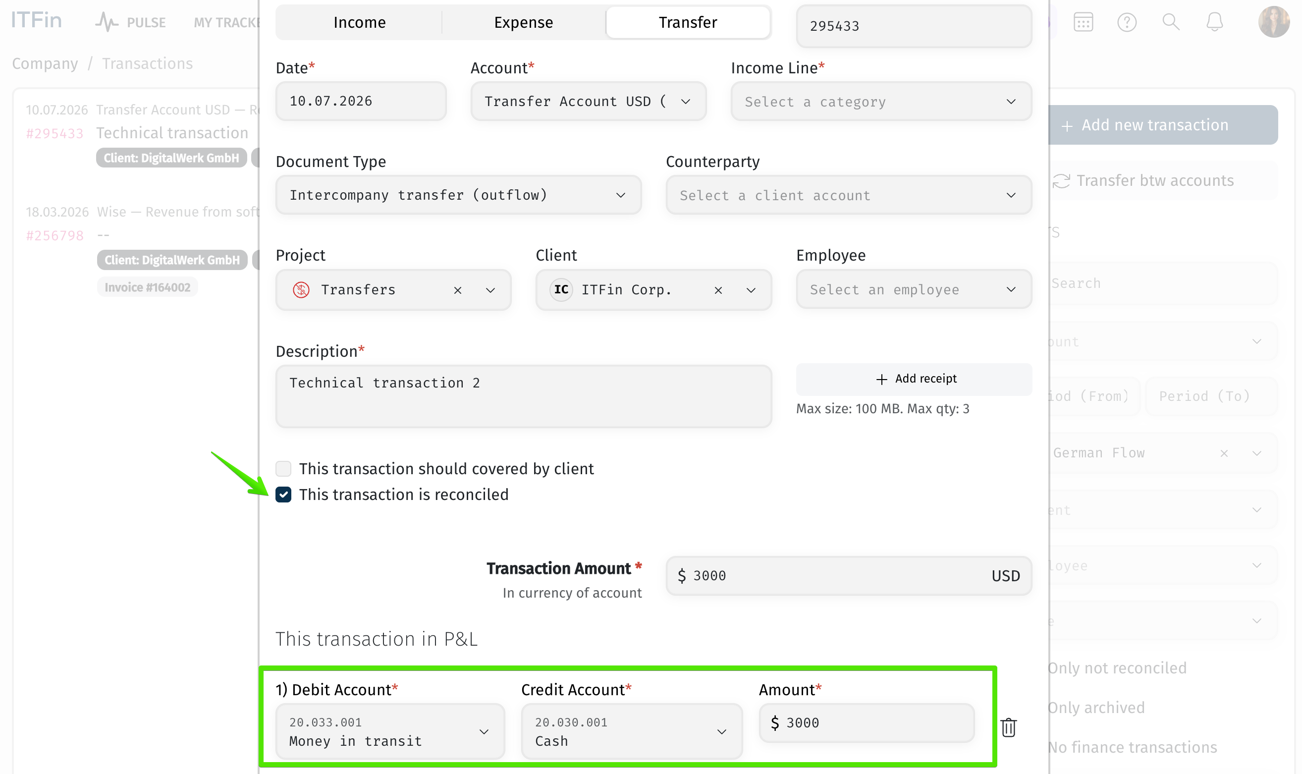Open the Counterparty client account dropdown

pos(848,195)
